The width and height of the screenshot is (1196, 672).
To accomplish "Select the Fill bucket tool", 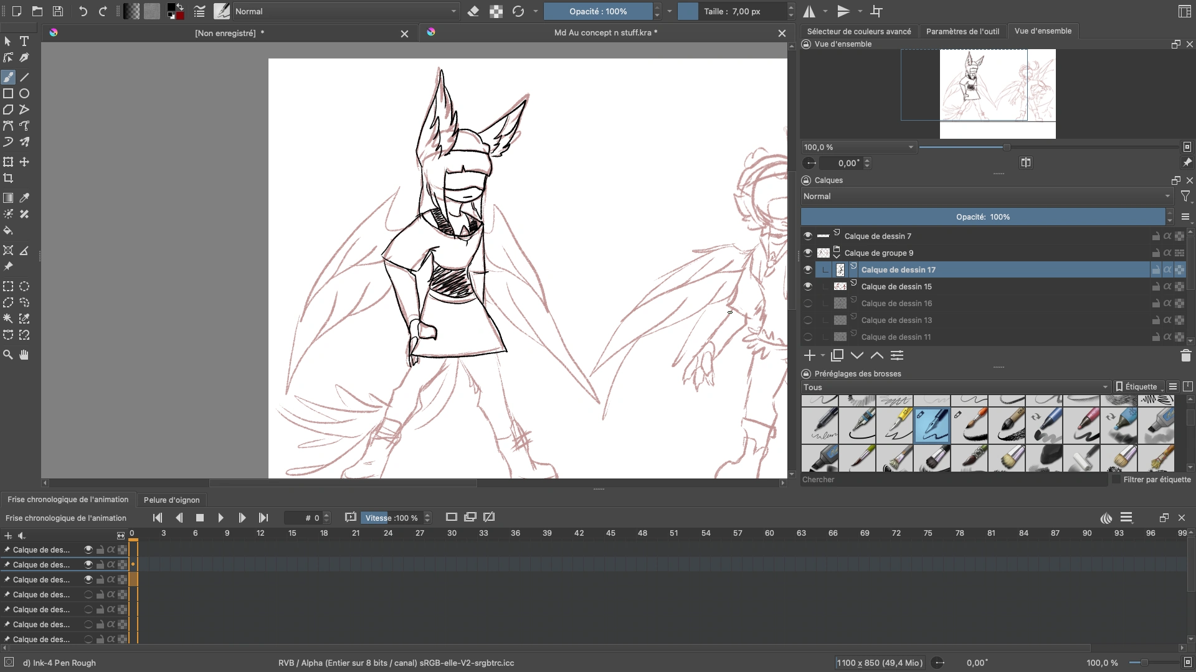I will pyautogui.click(x=8, y=231).
